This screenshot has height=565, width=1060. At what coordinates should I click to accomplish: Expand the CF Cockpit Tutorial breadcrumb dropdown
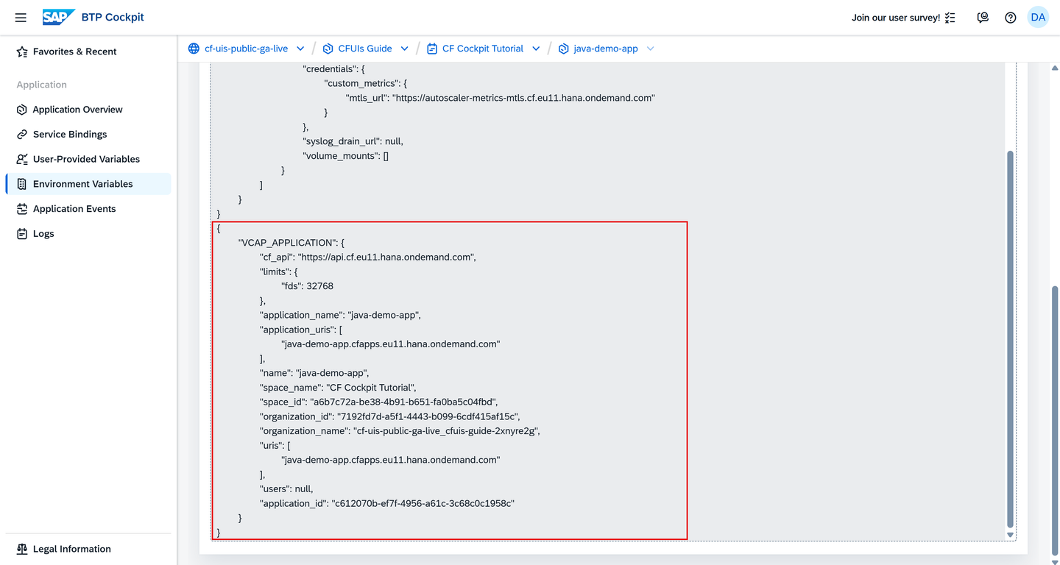[536, 49]
